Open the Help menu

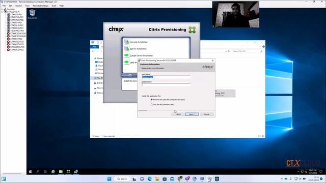point(62,6)
